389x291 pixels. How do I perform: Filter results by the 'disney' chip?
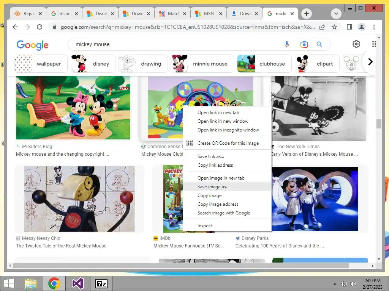[93, 64]
